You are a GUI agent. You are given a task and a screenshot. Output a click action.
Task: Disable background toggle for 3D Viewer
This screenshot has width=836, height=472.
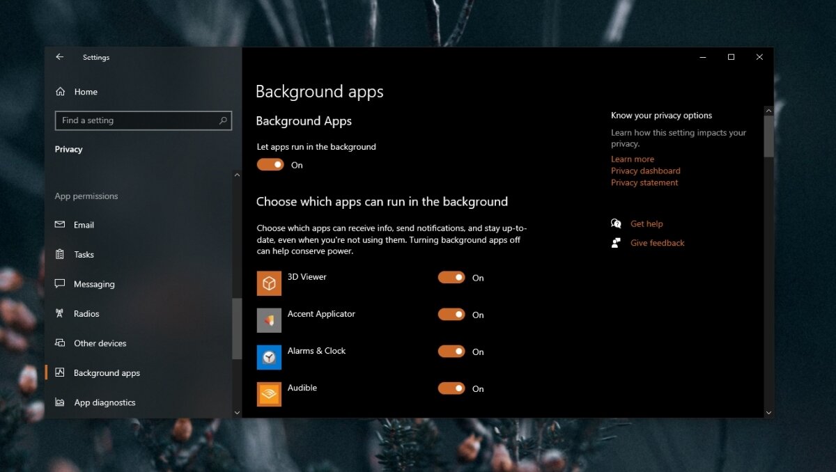[451, 278]
